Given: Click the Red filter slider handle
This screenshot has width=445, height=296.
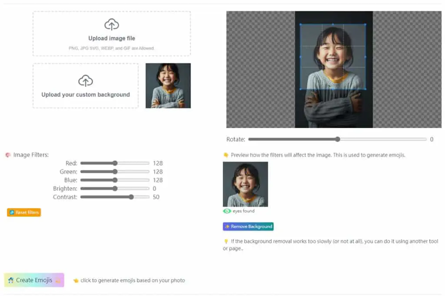Looking at the screenshot, I should 115,163.
